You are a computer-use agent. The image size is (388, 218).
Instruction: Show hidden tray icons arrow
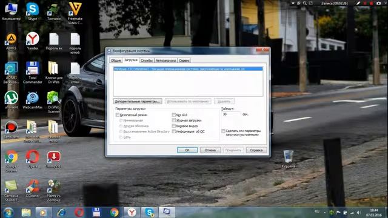[x=325, y=213]
